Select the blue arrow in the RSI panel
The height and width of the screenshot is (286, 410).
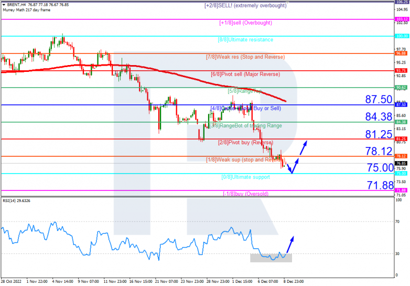tap(289, 244)
